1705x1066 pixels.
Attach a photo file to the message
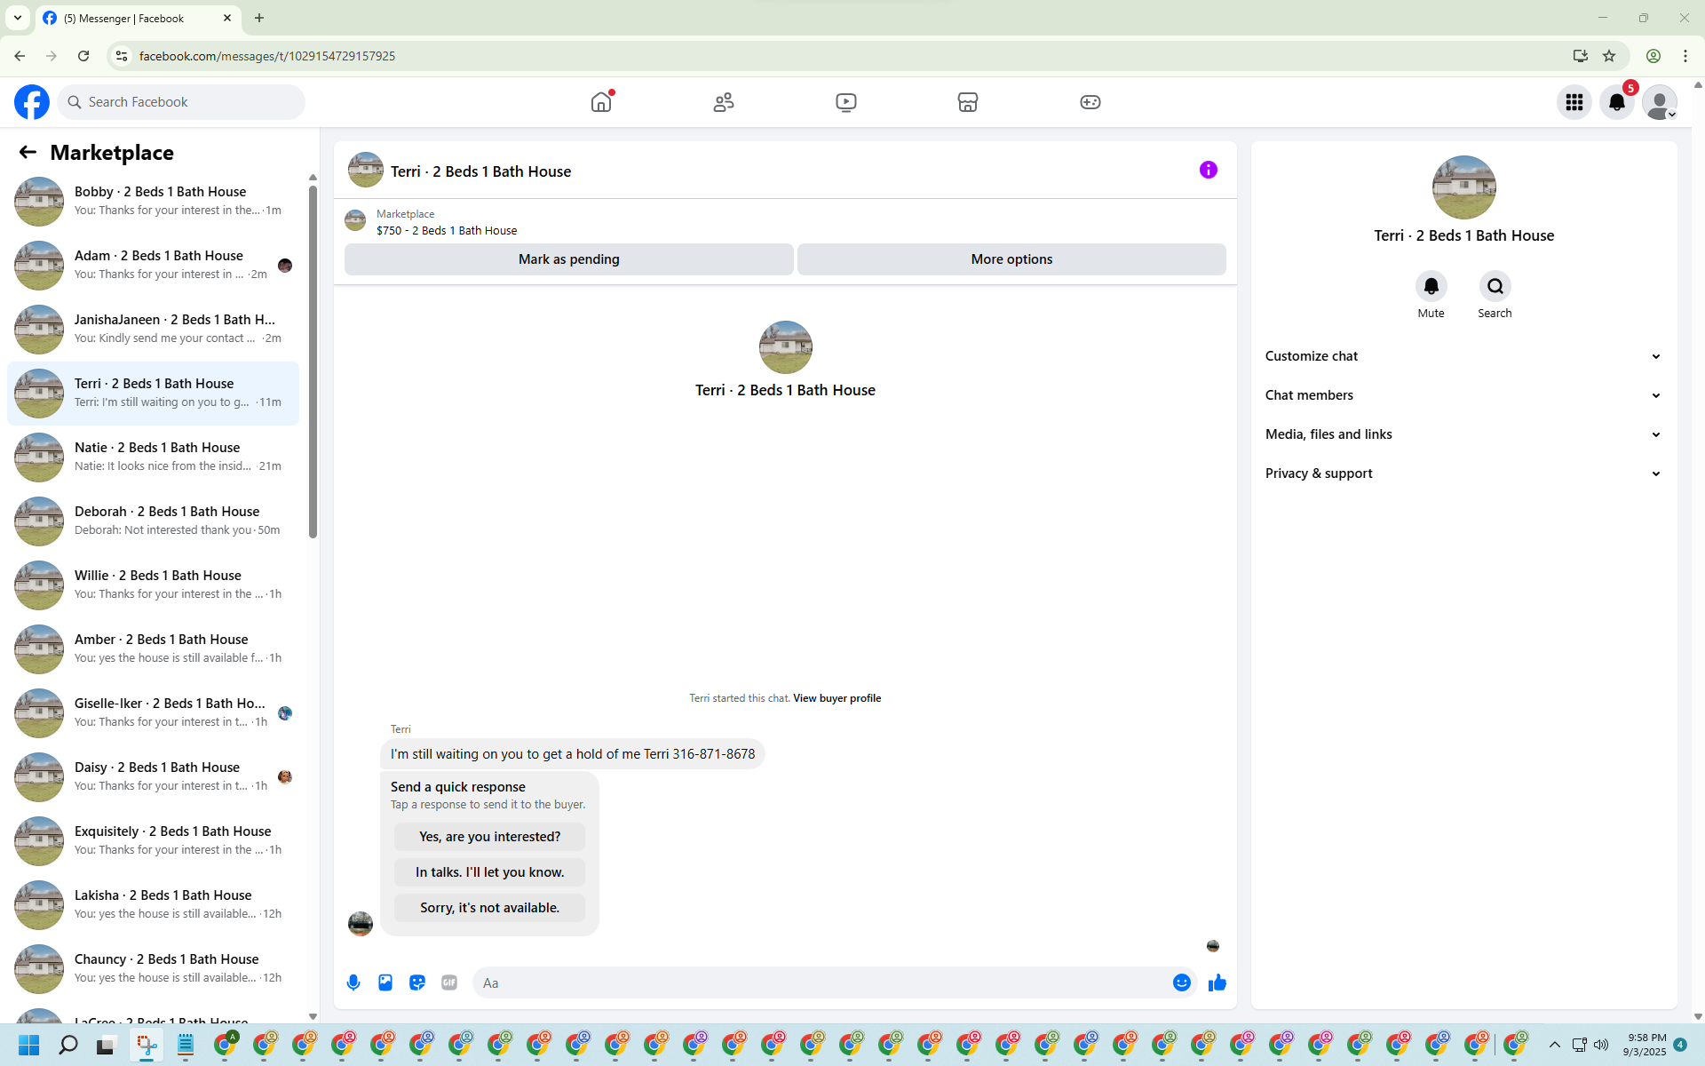(385, 982)
